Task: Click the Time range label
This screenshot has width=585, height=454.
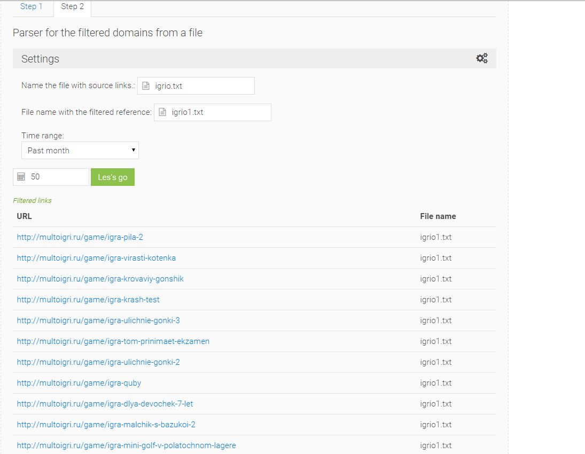Action: coord(43,136)
